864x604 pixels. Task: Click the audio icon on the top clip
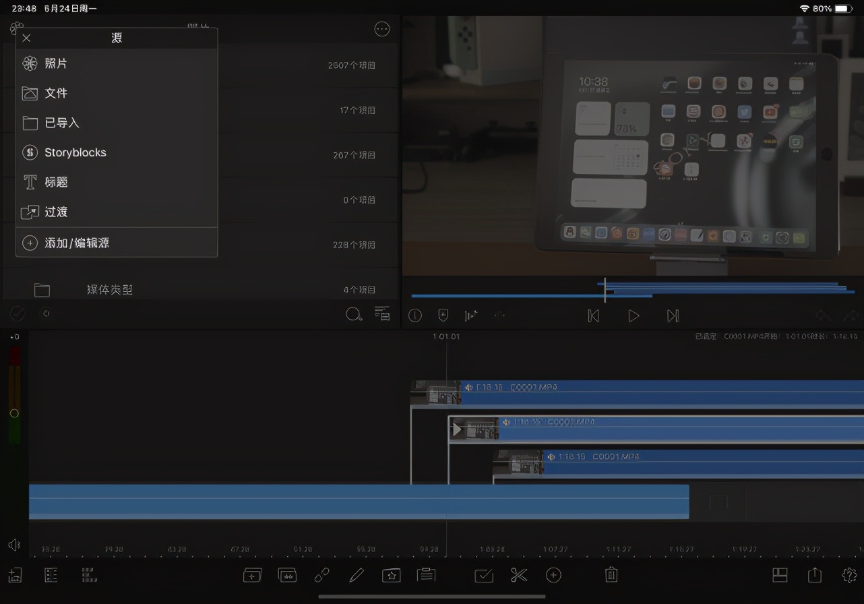469,388
